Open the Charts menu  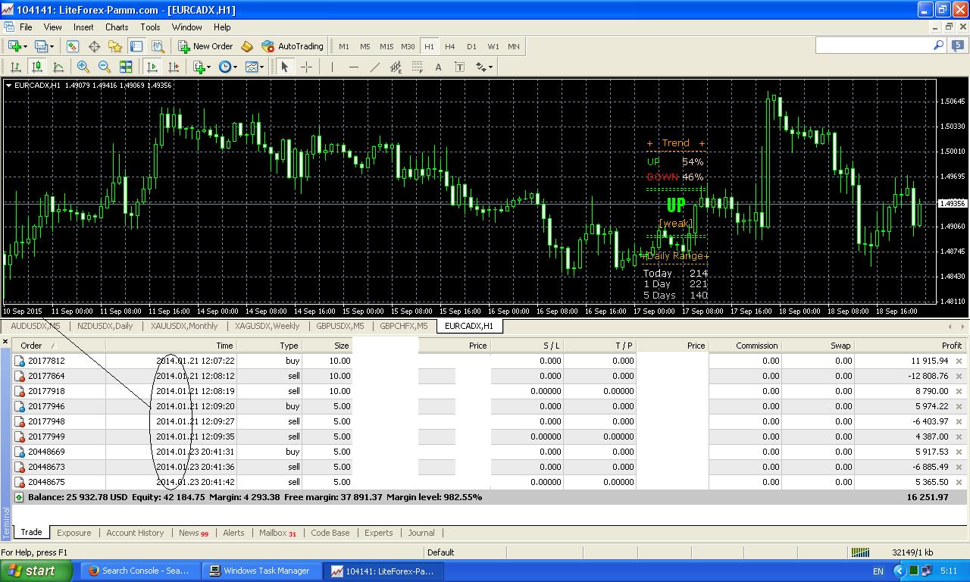tap(117, 27)
